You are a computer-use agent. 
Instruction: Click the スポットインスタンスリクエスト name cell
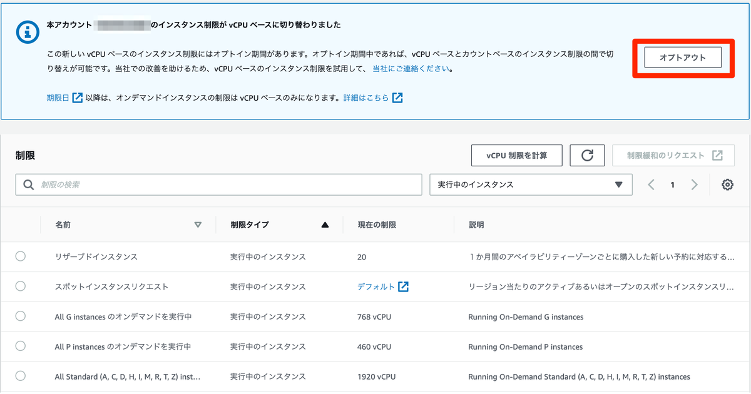(x=111, y=287)
